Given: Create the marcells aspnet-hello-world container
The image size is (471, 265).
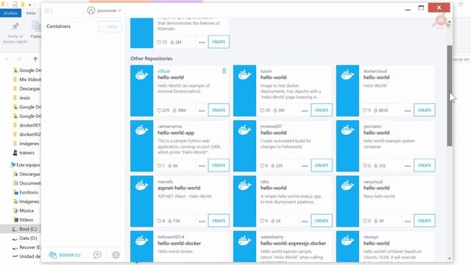Looking at the screenshot, I should click(x=219, y=221).
